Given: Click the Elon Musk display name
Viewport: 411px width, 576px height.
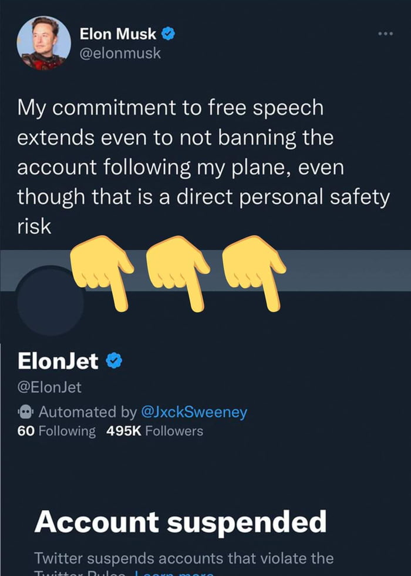Looking at the screenshot, I should (117, 35).
